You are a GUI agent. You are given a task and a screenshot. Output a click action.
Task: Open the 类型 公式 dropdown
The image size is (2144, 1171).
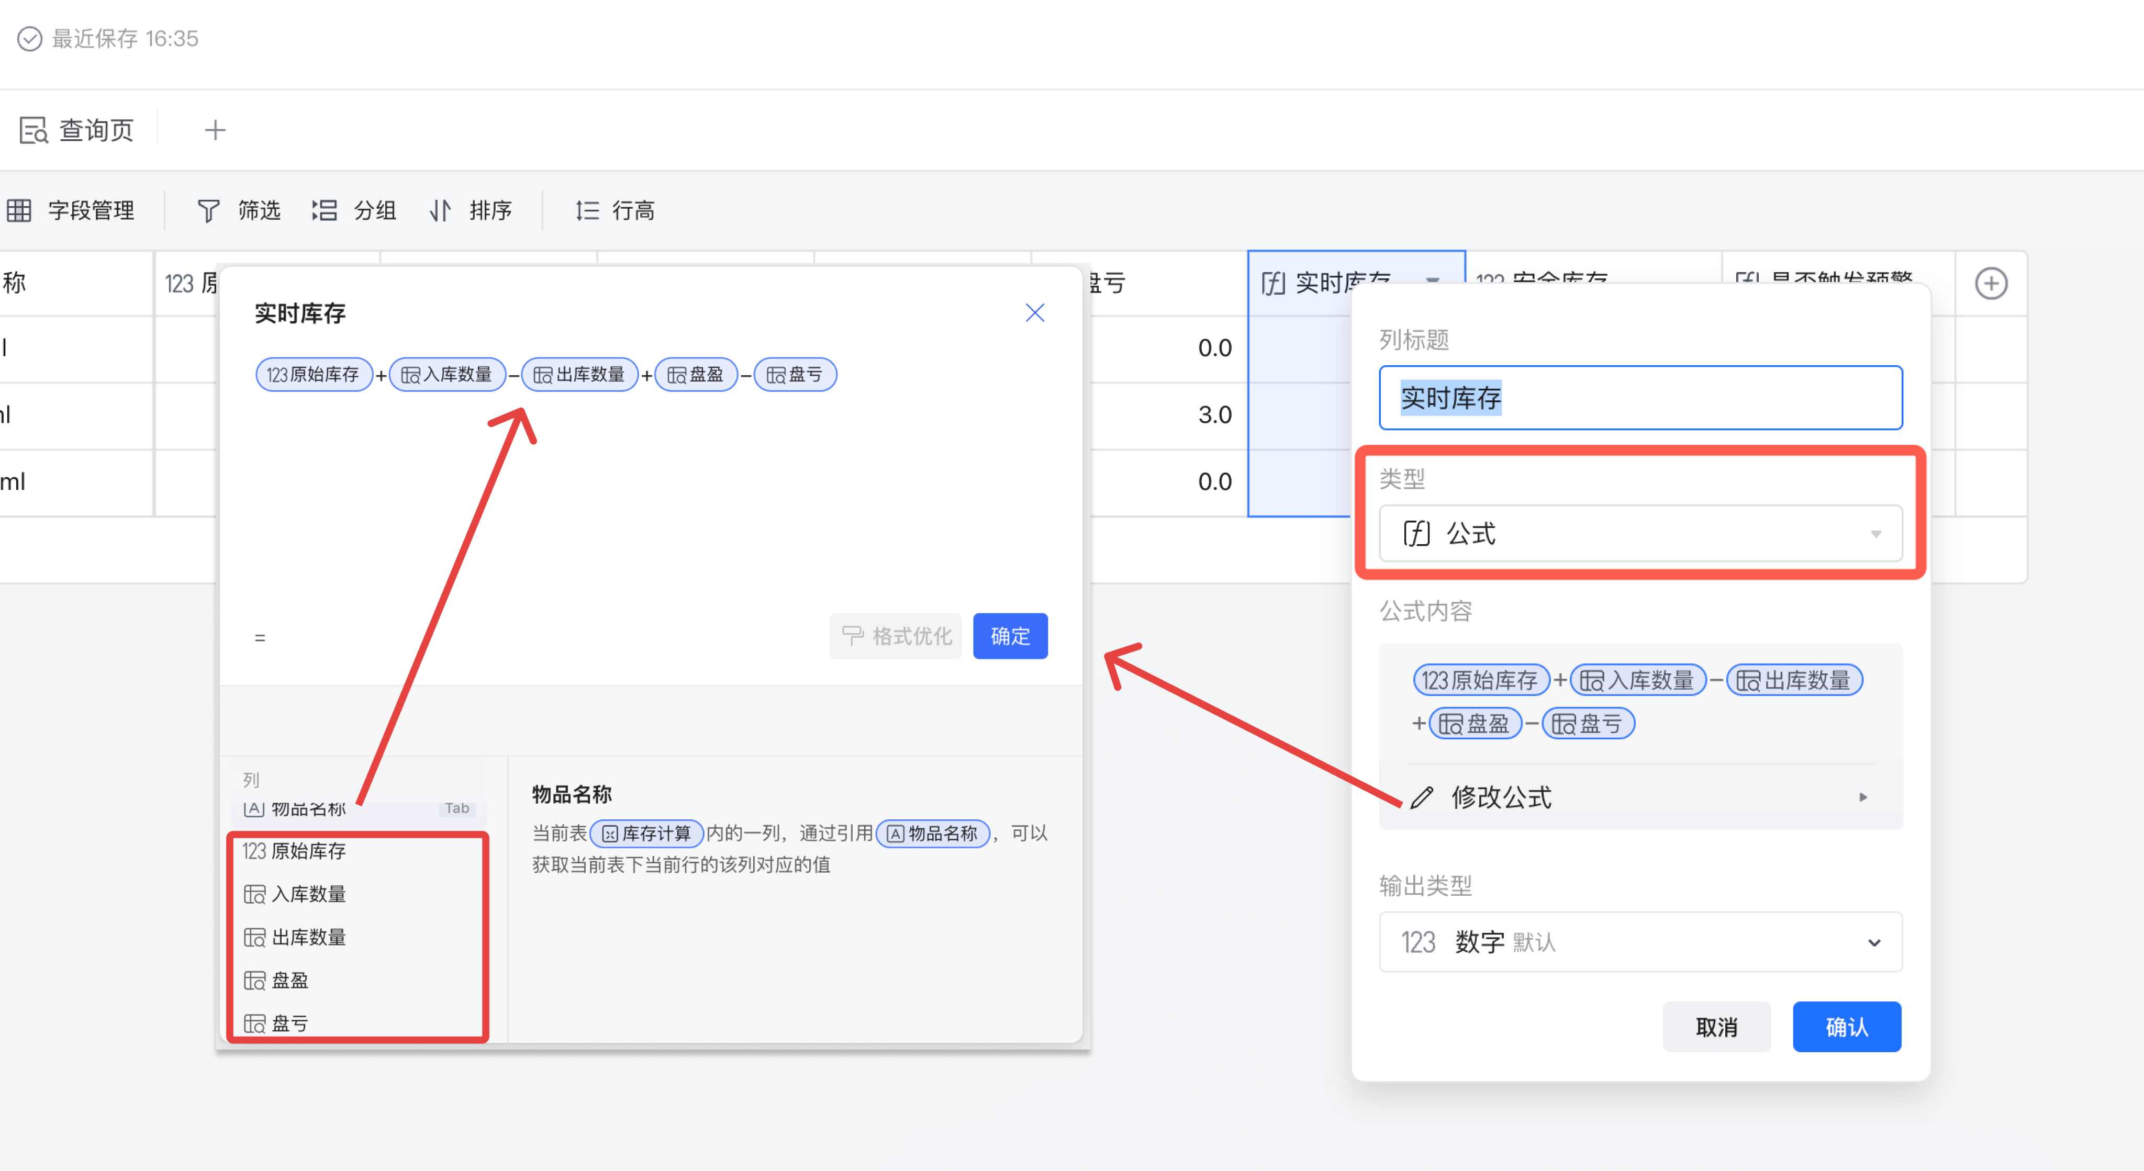click(x=1639, y=534)
